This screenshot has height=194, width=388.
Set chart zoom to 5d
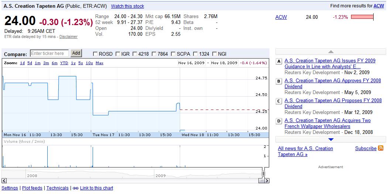pos(30,63)
